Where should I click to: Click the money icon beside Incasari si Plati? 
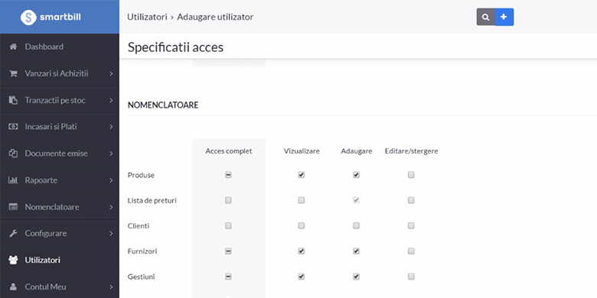(x=13, y=127)
